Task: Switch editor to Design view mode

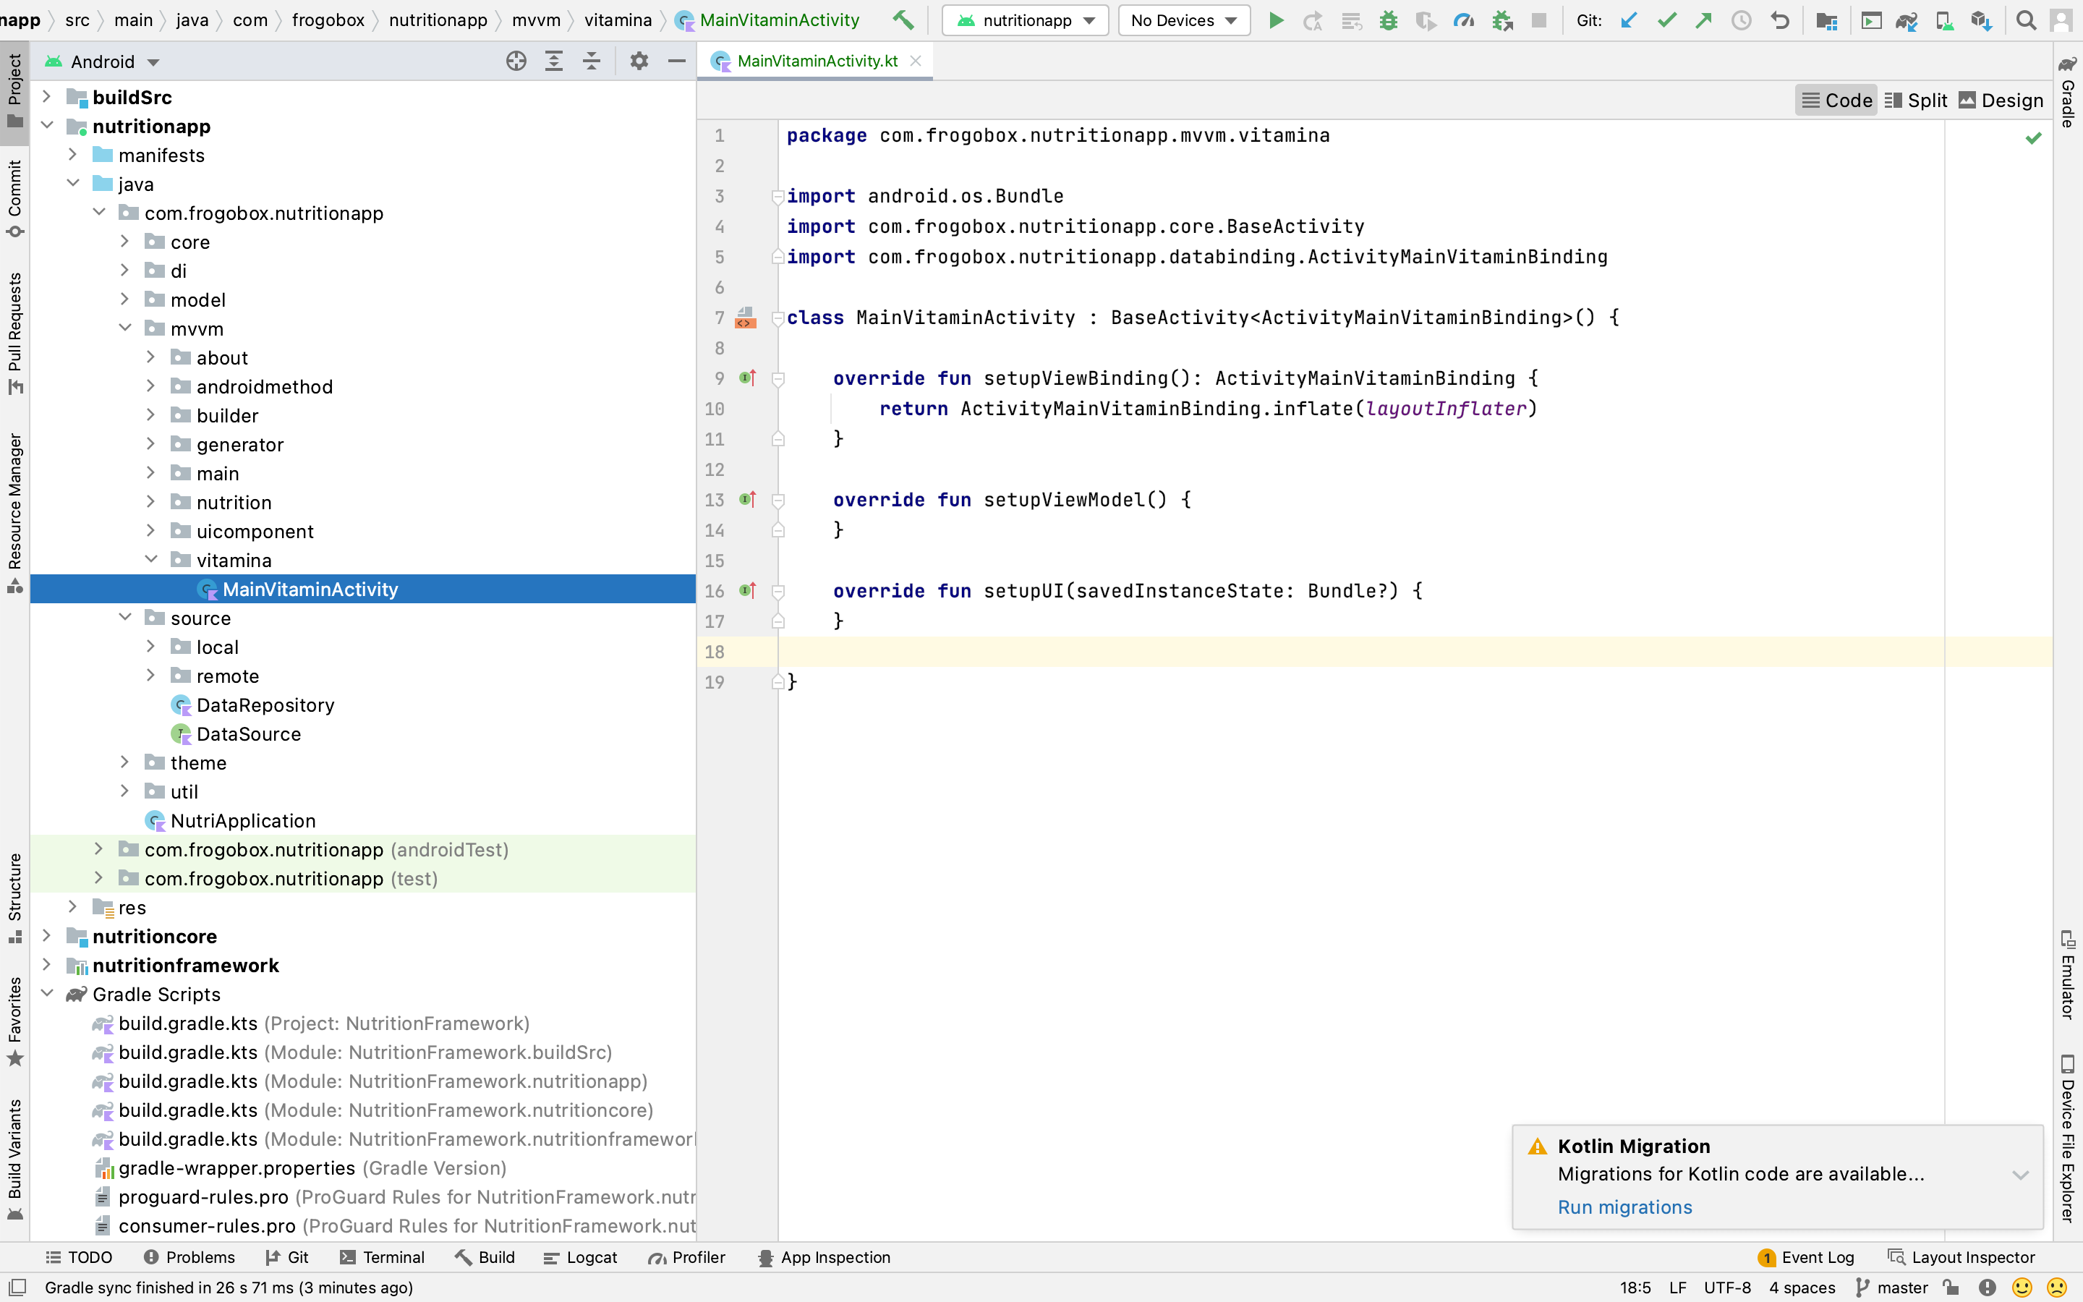Action: tap(2001, 101)
